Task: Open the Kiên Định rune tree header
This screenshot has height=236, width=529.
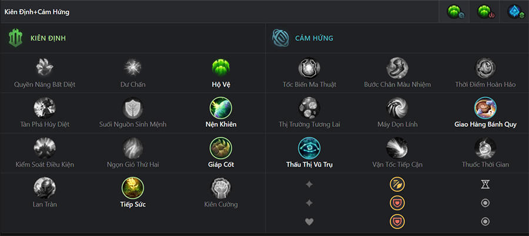Action: (37, 38)
